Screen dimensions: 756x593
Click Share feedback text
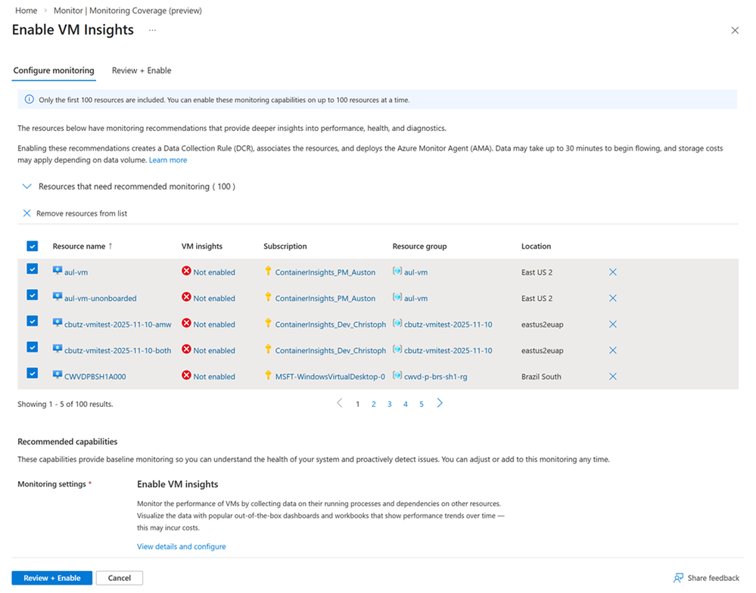[713, 578]
